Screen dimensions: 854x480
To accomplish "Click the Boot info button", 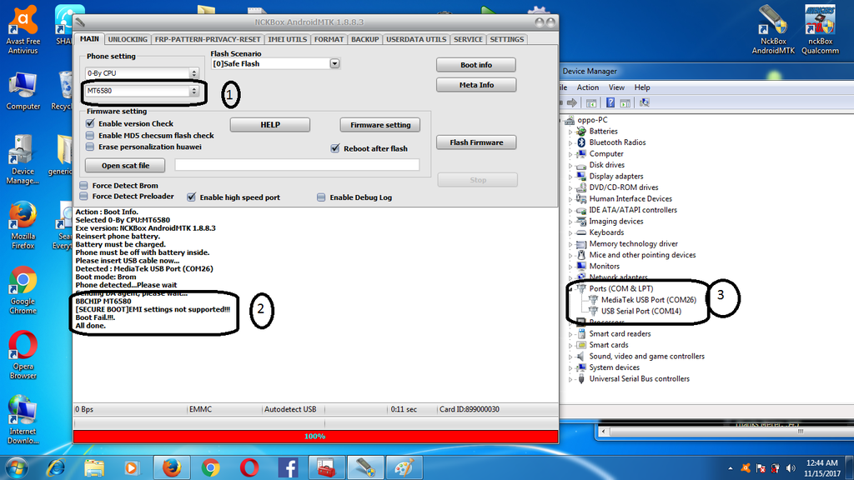I will click(x=475, y=65).
